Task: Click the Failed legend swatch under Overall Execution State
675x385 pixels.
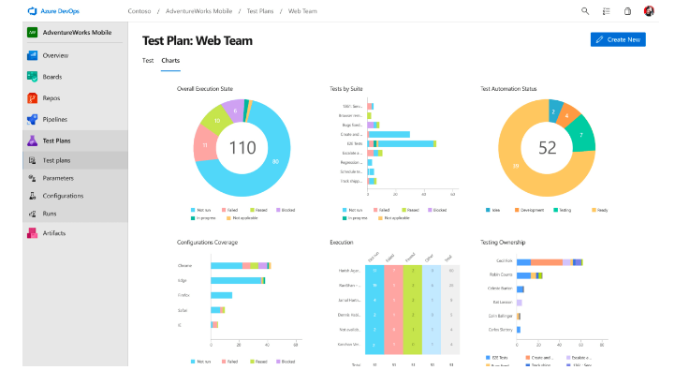Action: (x=224, y=210)
